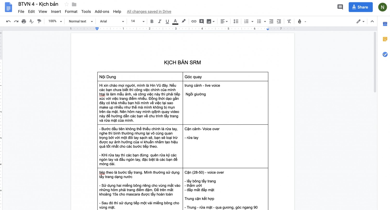Open highlight color picker
390x210 pixels.
pos(184,21)
